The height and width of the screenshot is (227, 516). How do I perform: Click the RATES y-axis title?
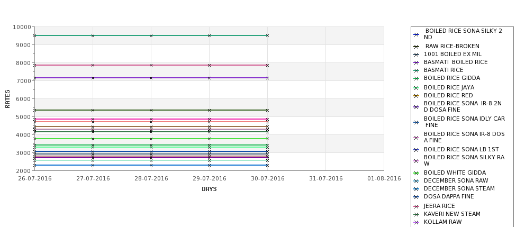click(7, 99)
